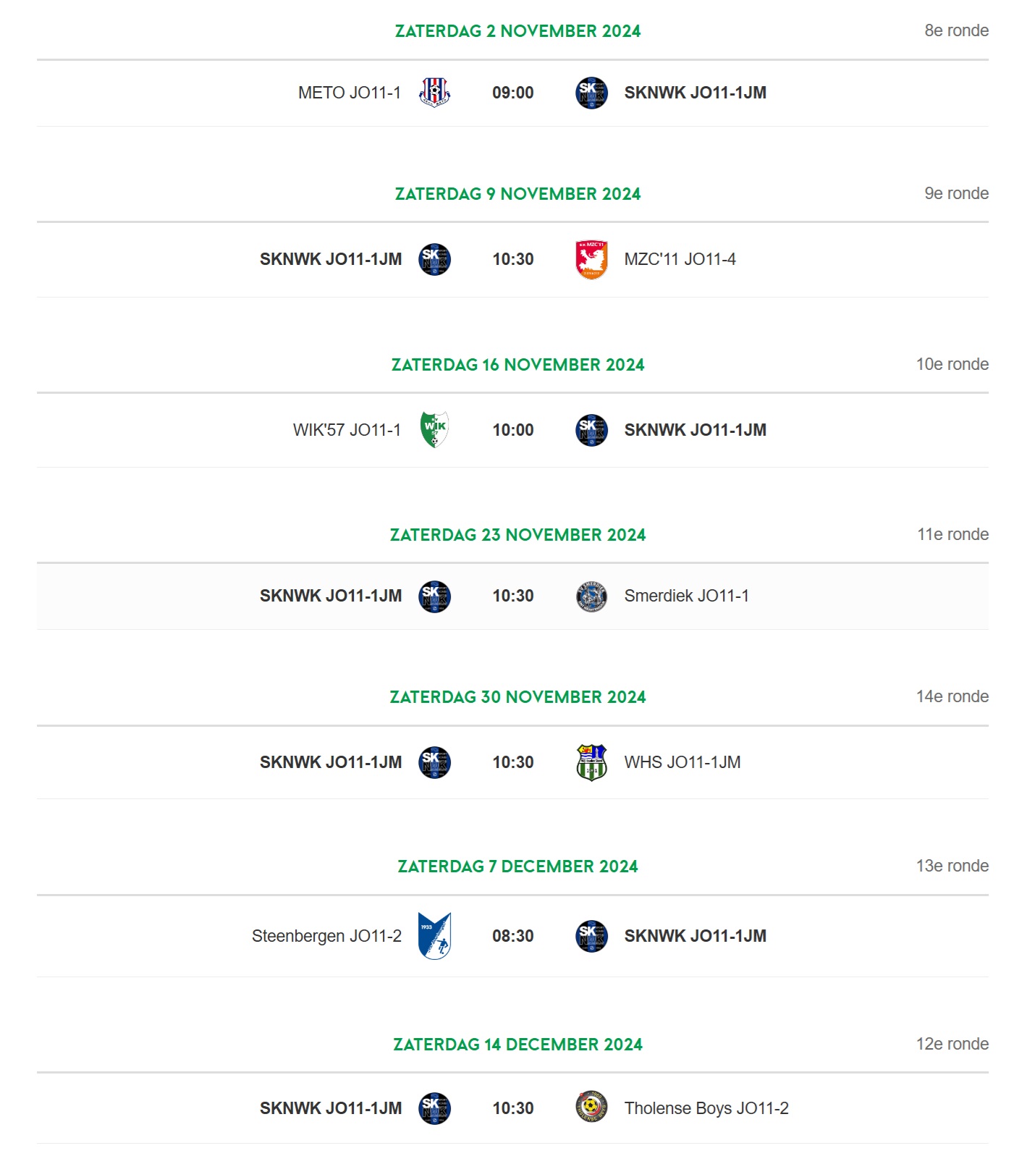Screen dimensions: 1027x1164
Task: Click SKNWK logo in the Steenbergen match
Action: pyautogui.click(x=591, y=936)
